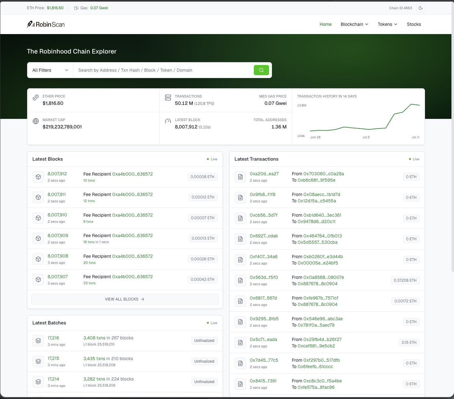
Task: Expand the Blockchain menu
Action: [354, 24]
